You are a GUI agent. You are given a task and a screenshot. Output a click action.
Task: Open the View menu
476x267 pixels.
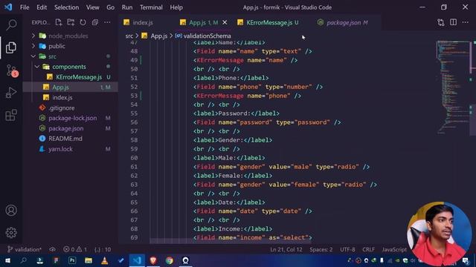92,7
